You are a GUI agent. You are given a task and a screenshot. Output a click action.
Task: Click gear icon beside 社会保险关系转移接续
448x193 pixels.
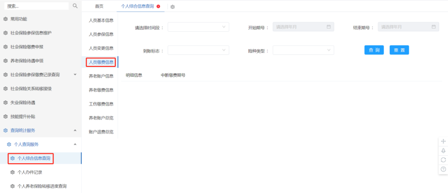click(x=6, y=89)
